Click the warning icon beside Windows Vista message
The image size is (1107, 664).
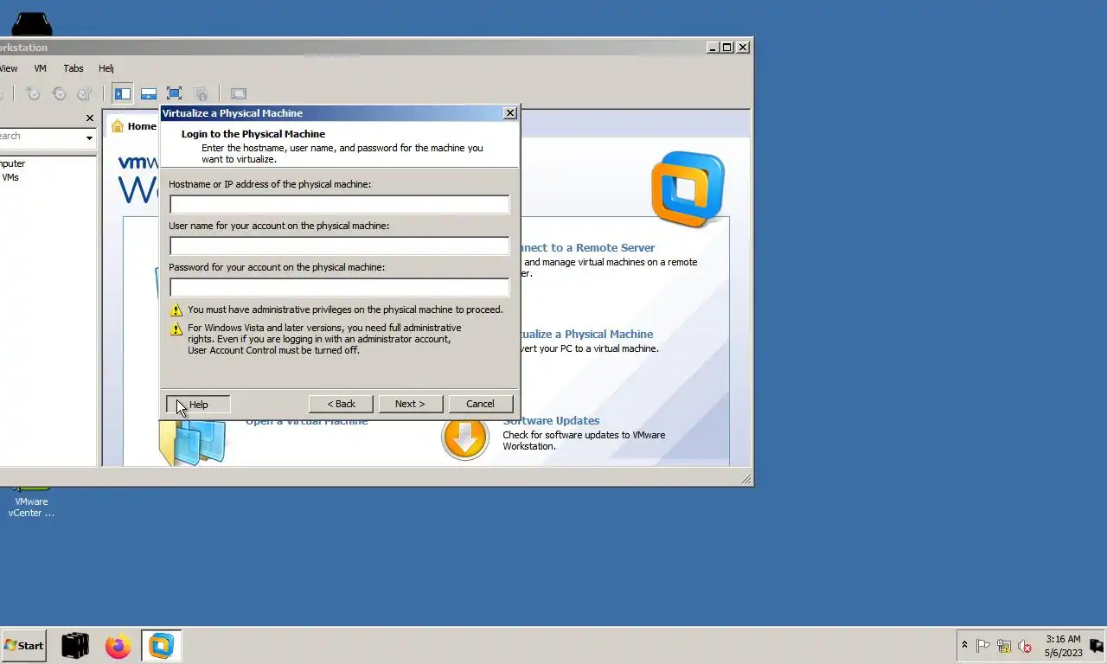pyautogui.click(x=176, y=329)
